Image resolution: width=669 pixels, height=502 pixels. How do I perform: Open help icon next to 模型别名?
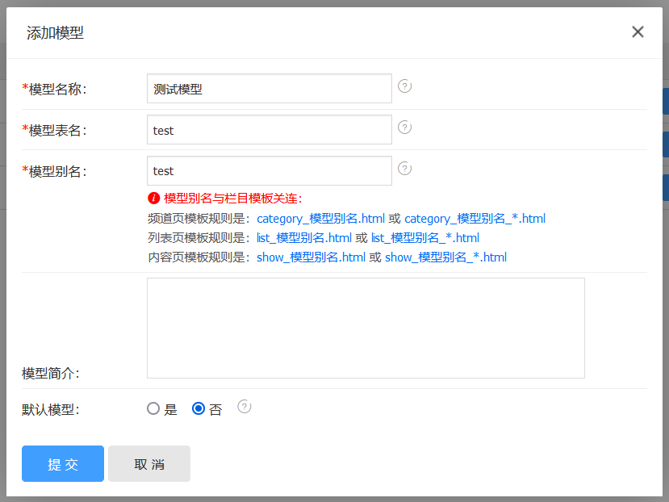pos(404,167)
